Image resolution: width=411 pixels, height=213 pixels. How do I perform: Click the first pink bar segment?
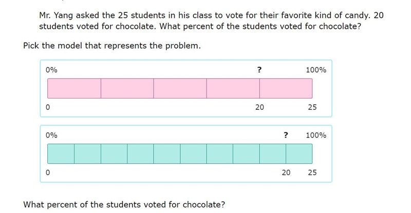[74, 89]
